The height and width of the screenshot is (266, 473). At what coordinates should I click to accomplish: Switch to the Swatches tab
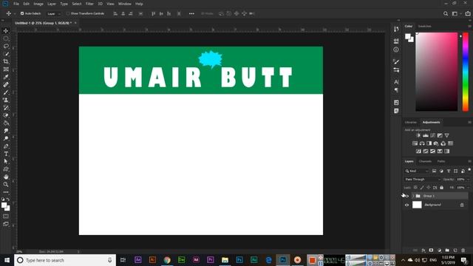(424, 27)
